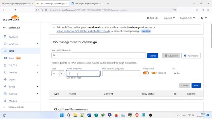Click the Search DNS Records field
Image resolution: width=212 pixels, height=119 pixels.
coord(99,56)
